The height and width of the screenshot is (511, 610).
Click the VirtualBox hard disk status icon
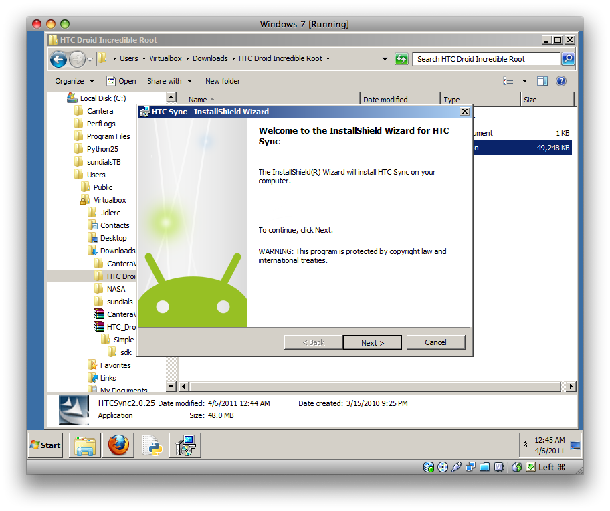point(428,467)
